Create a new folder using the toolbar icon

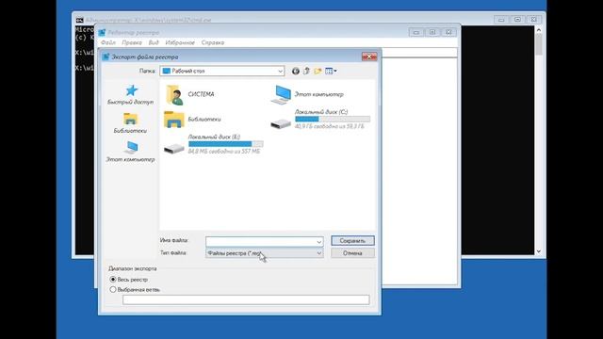[318, 71]
